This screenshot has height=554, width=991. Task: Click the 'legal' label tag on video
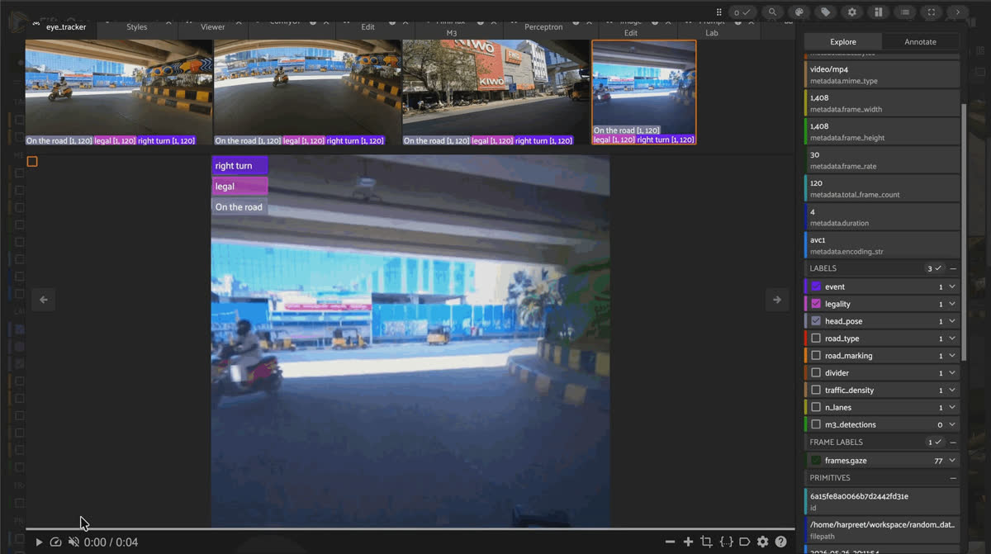[239, 186]
